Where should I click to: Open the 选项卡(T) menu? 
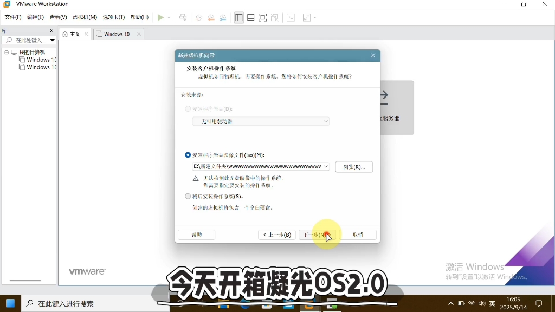pos(114,17)
